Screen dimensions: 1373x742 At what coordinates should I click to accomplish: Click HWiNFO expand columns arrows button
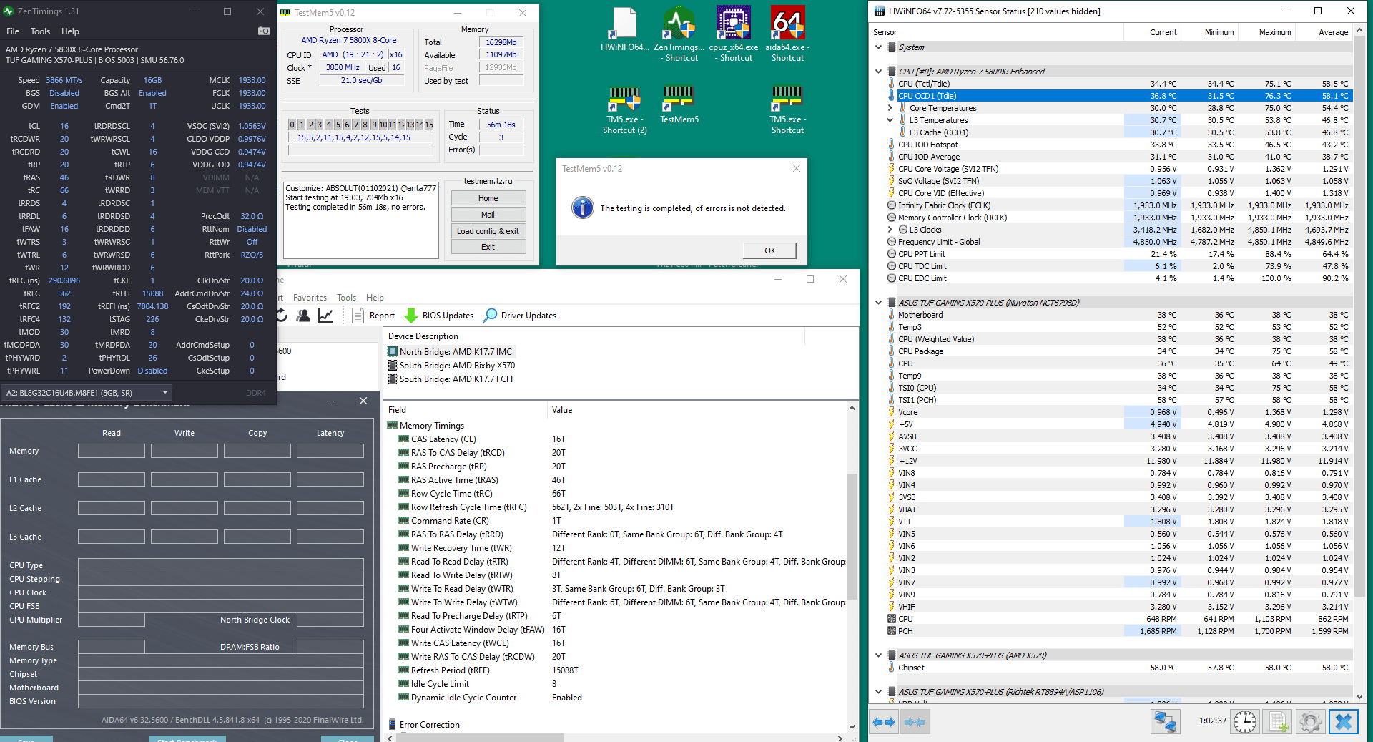(884, 722)
